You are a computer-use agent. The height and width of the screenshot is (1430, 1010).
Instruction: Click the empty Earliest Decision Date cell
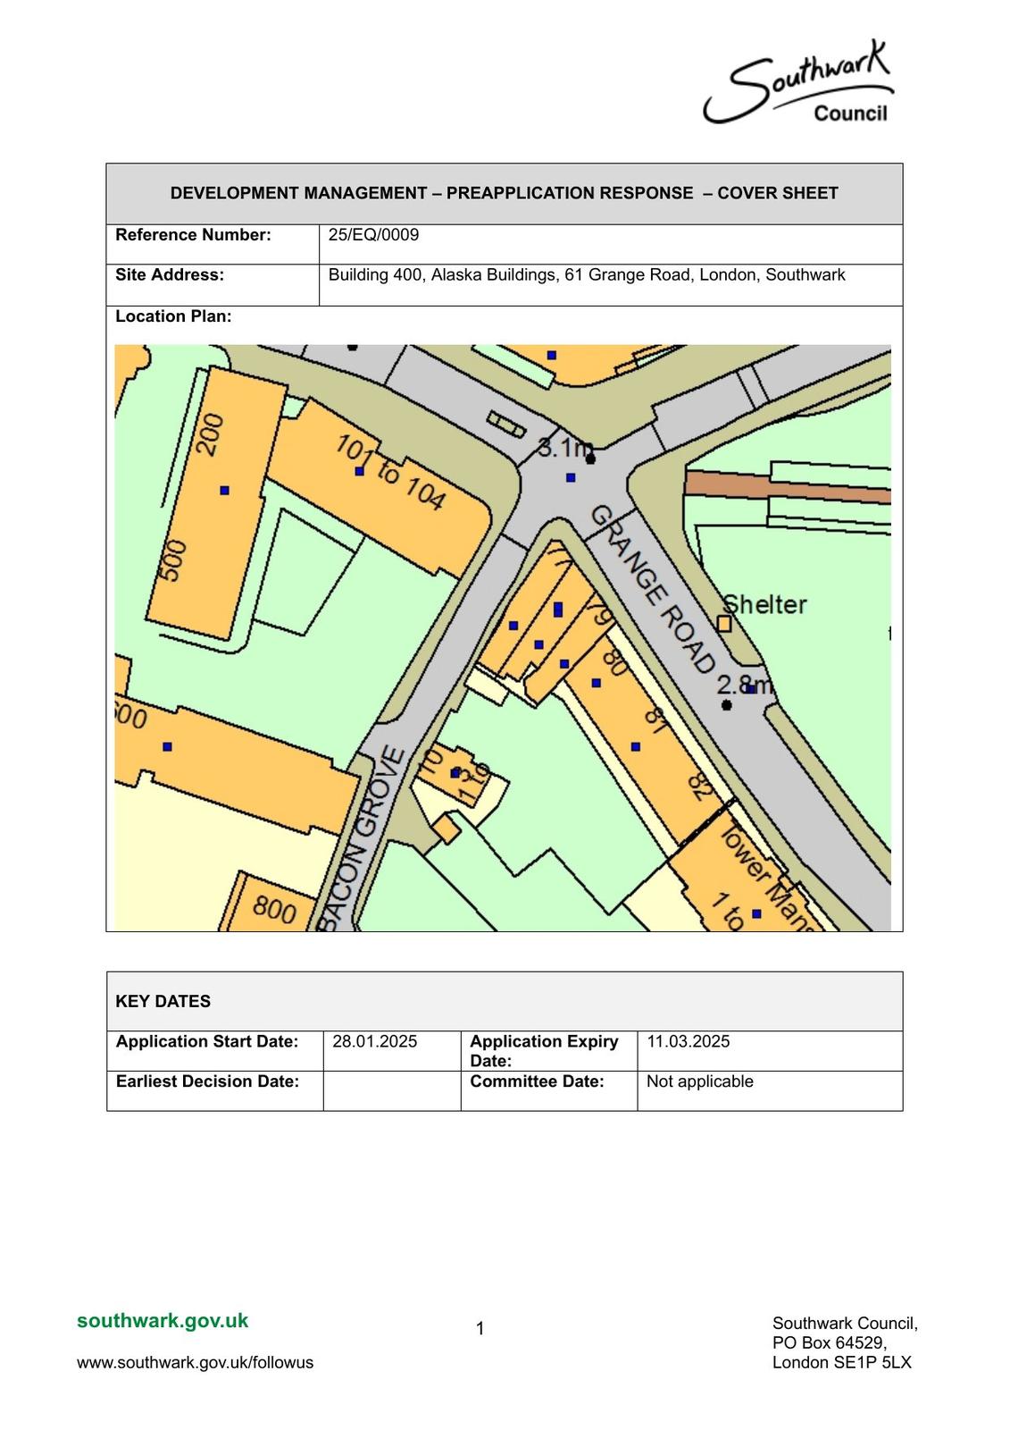click(391, 1090)
